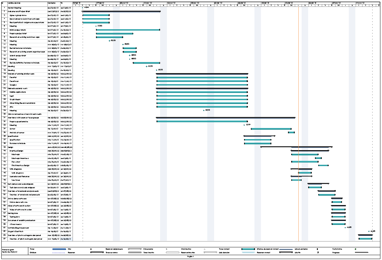
Task: Click the Fin column header
Action: (x=61, y=4)
